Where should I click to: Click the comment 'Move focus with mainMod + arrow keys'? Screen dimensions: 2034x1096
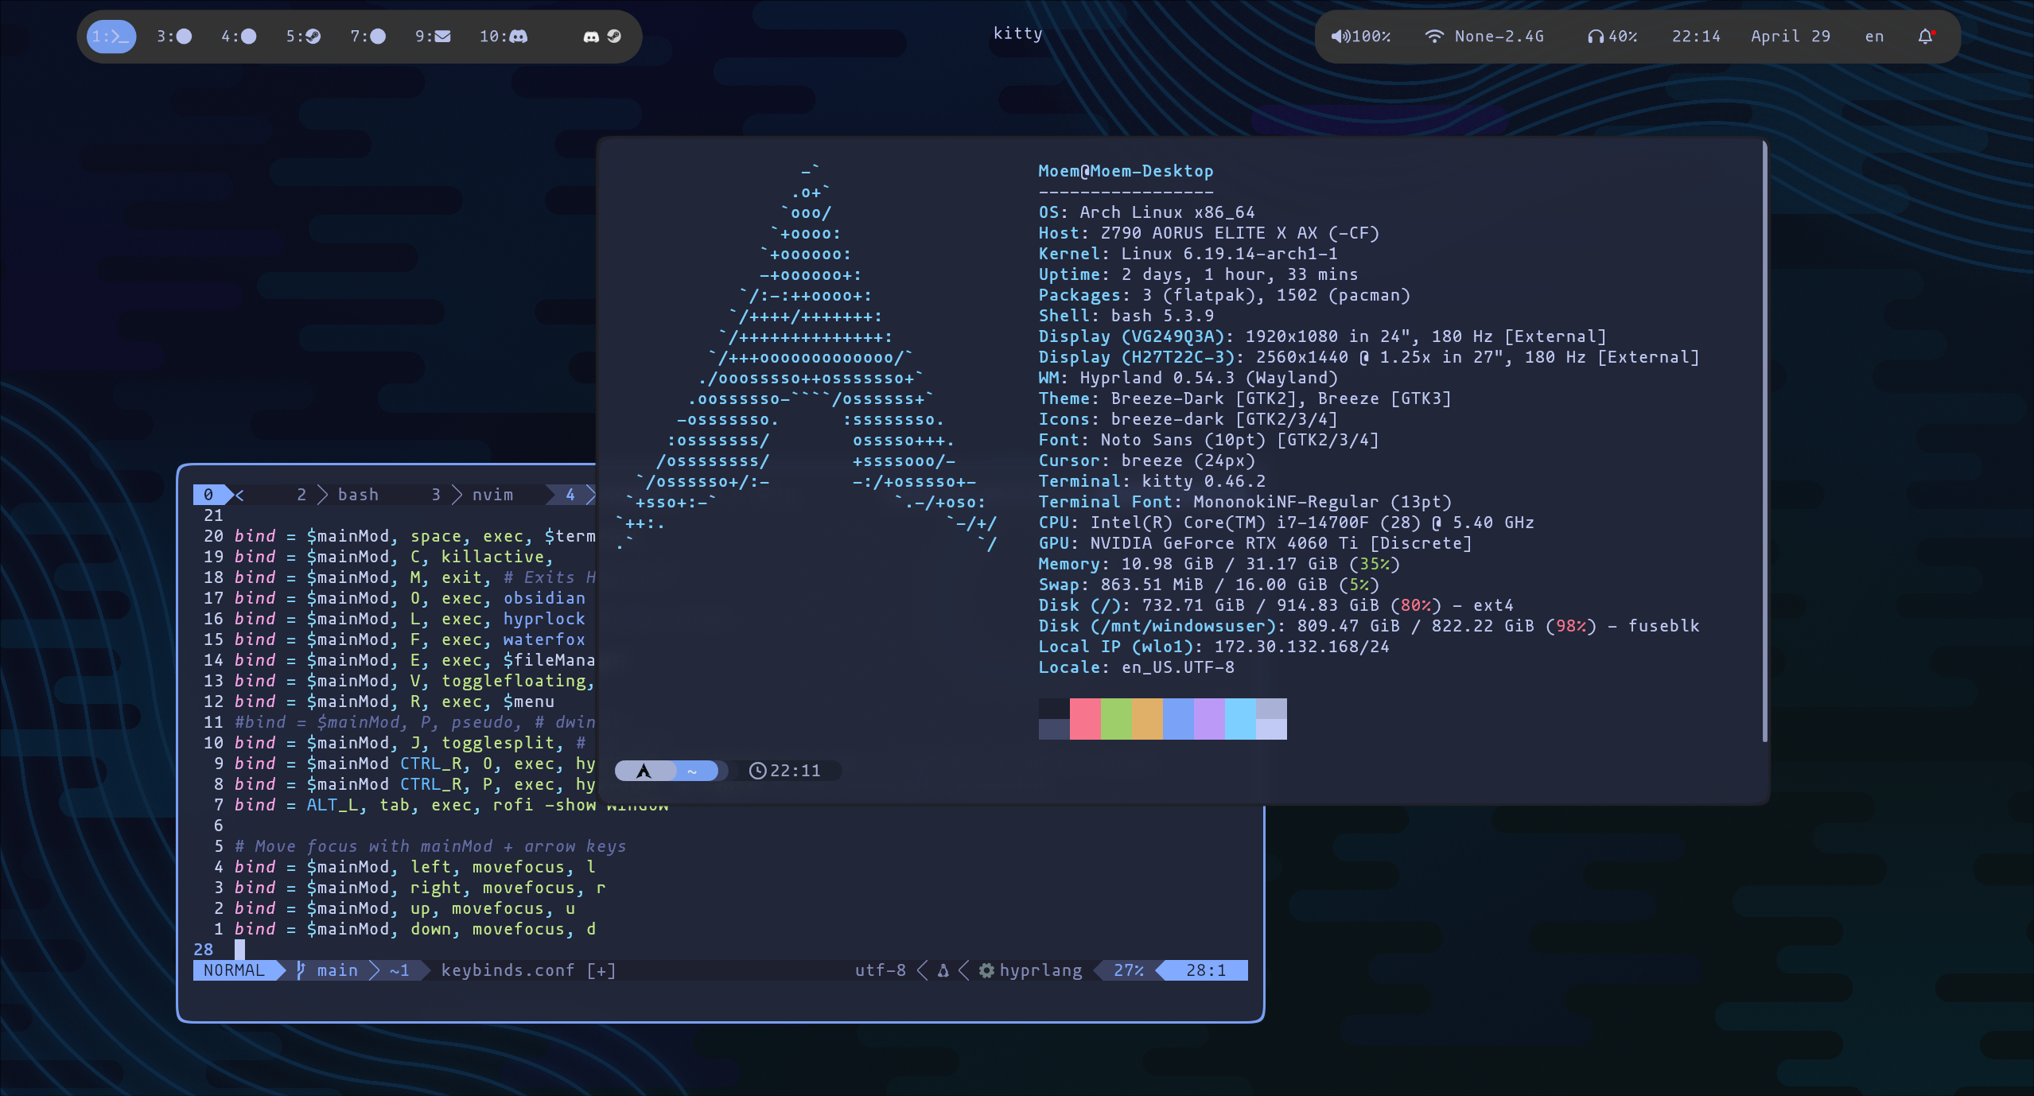430,846
